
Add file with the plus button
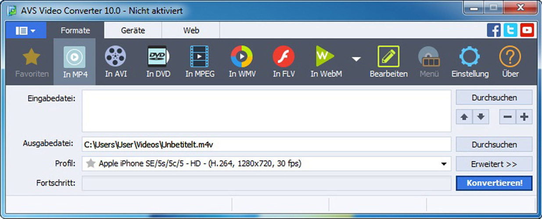point(524,117)
